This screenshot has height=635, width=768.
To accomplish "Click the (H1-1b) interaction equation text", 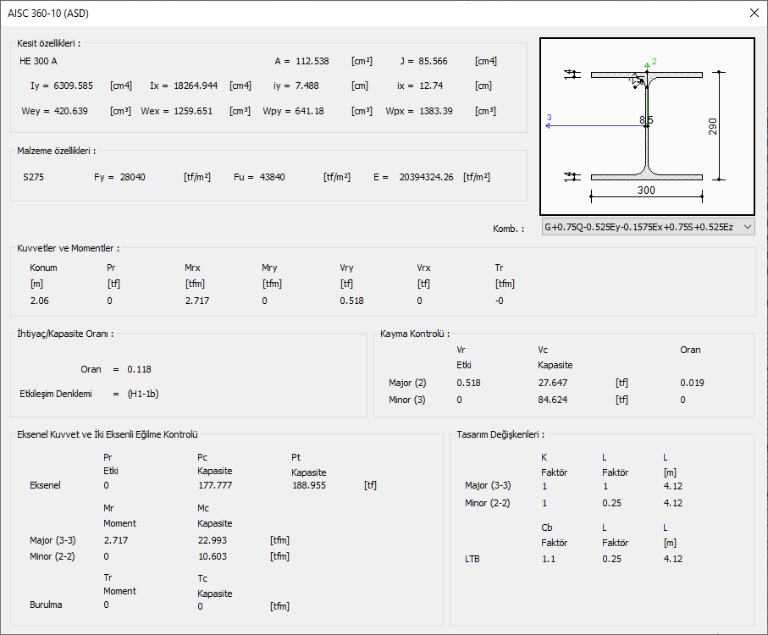I will coord(142,394).
